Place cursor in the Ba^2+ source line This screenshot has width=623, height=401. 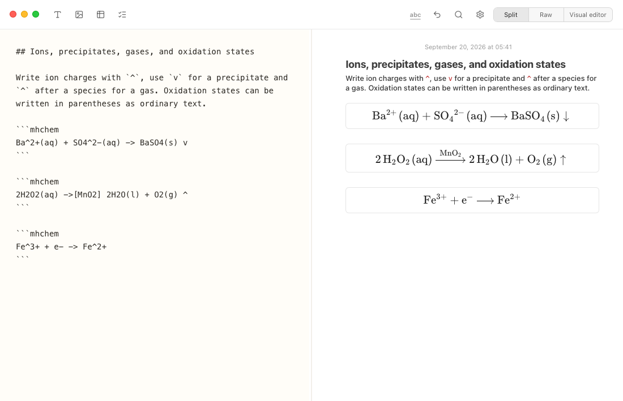[x=102, y=143]
